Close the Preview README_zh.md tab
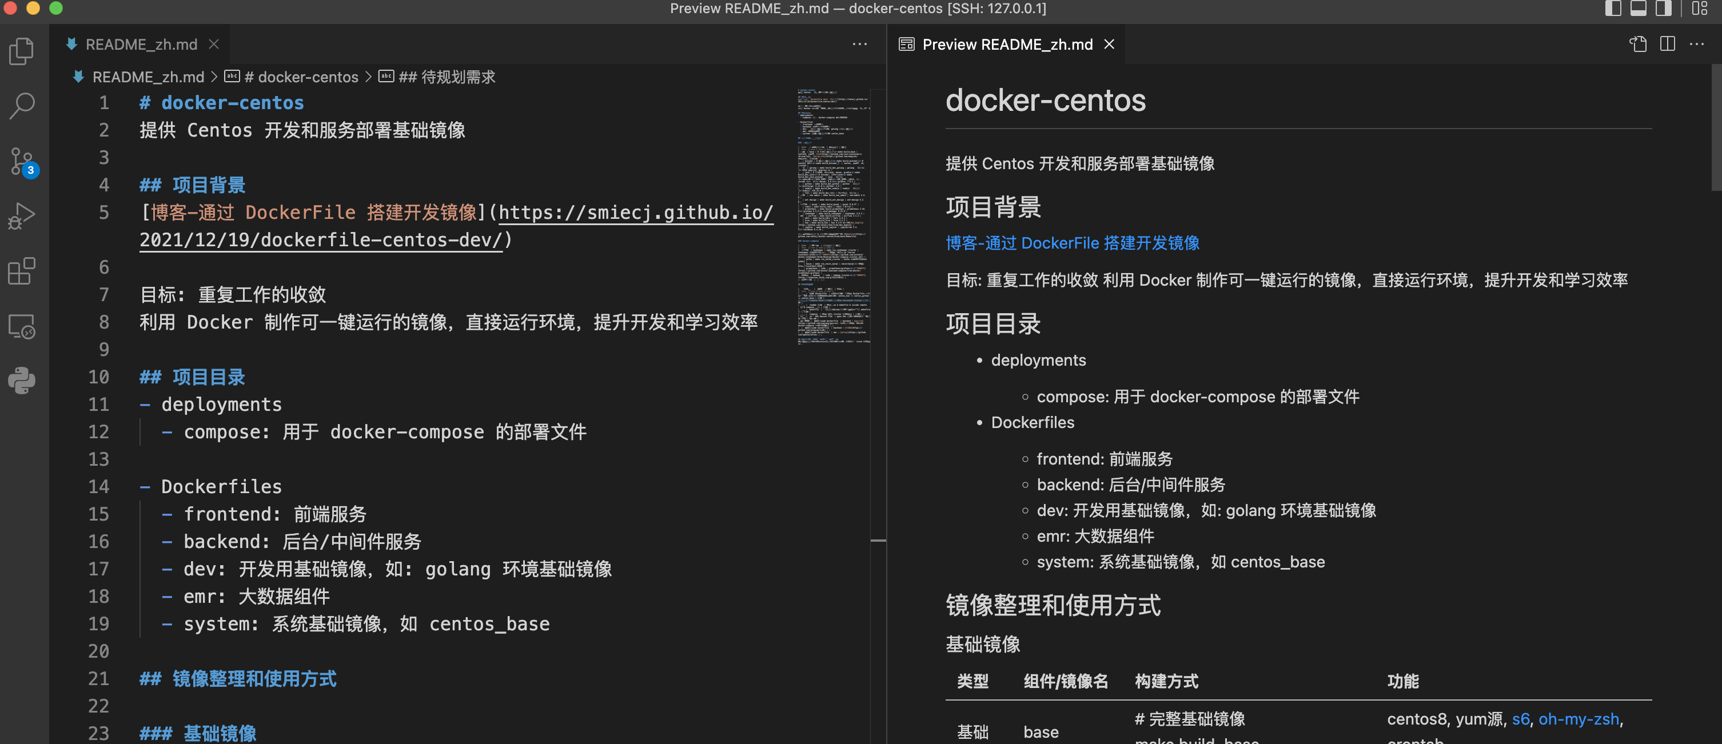 click(1110, 44)
